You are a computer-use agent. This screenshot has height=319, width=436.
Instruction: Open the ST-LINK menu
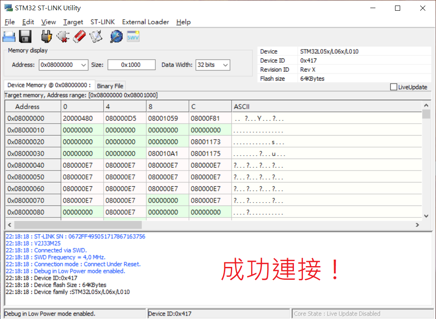[x=103, y=22]
